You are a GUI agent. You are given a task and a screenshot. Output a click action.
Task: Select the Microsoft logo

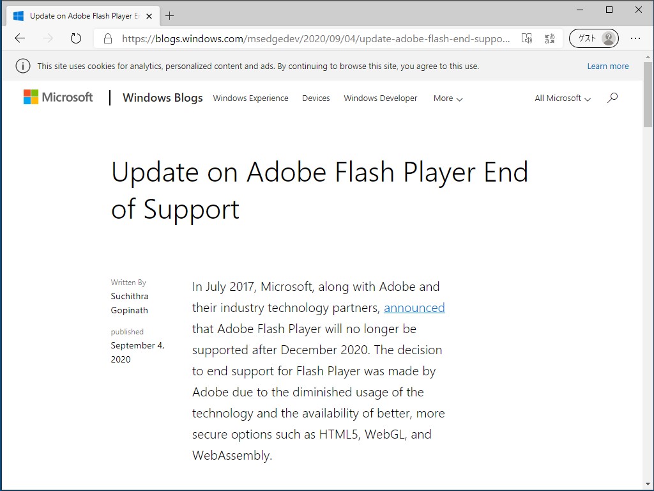tap(57, 97)
